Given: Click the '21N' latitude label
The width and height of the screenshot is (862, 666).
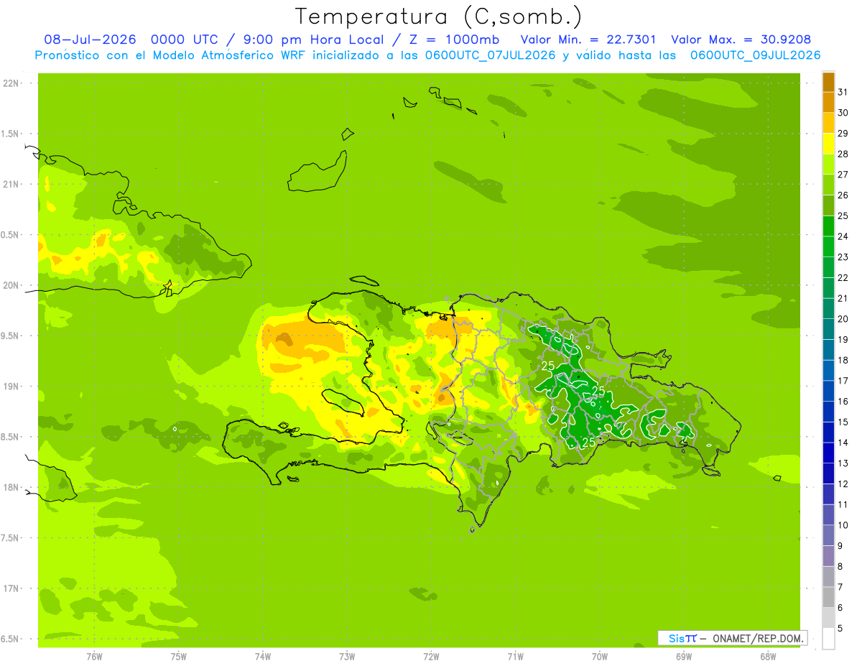Looking at the screenshot, I should 11,185.
